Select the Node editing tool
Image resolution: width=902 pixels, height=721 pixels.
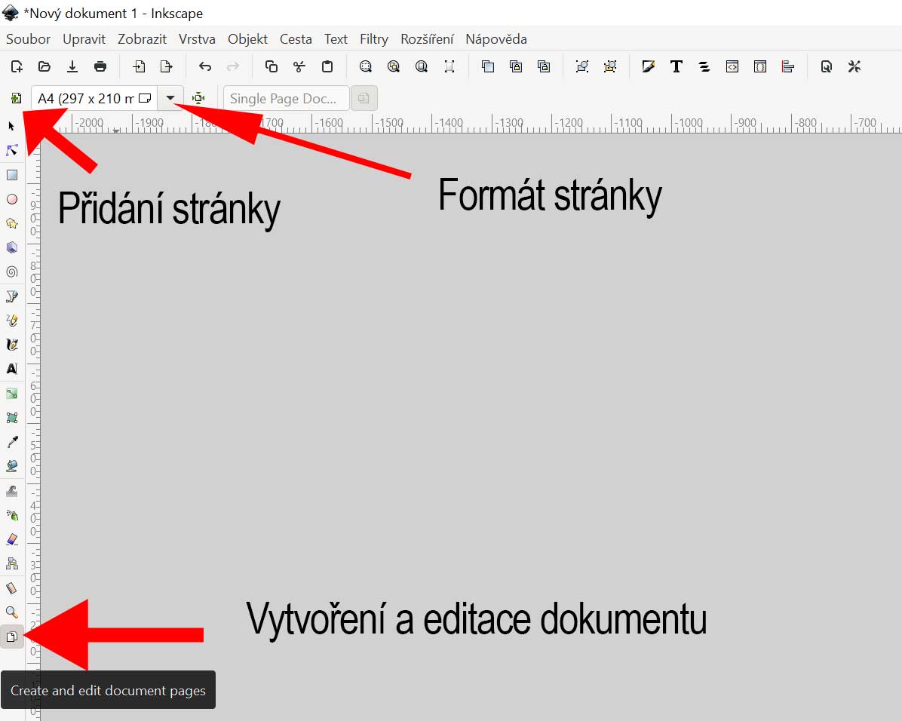point(12,150)
